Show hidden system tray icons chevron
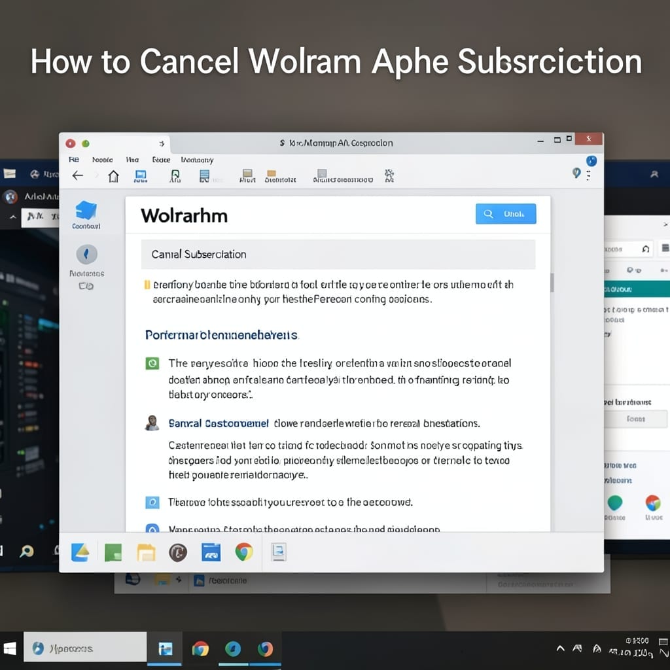Viewport: 670px width, 670px height. click(x=560, y=648)
